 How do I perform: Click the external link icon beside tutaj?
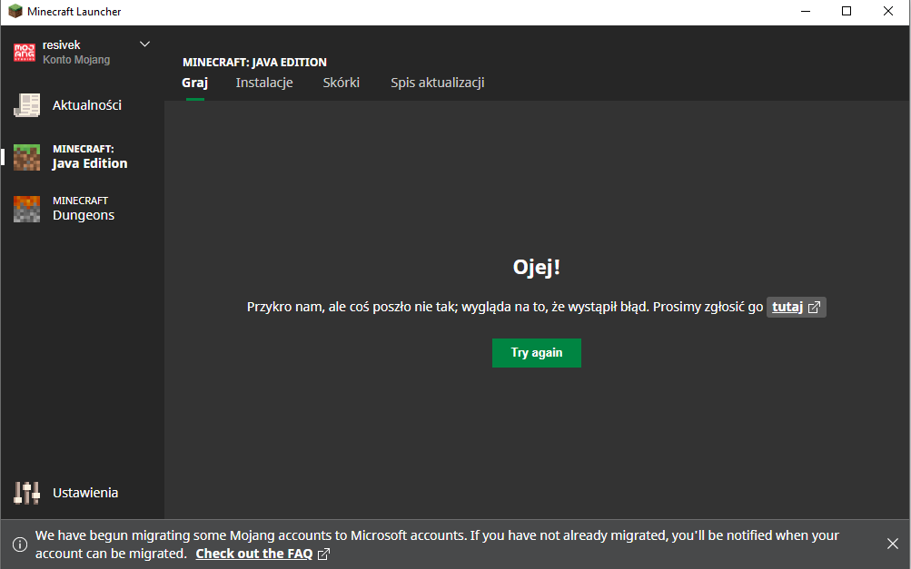click(815, 307)
